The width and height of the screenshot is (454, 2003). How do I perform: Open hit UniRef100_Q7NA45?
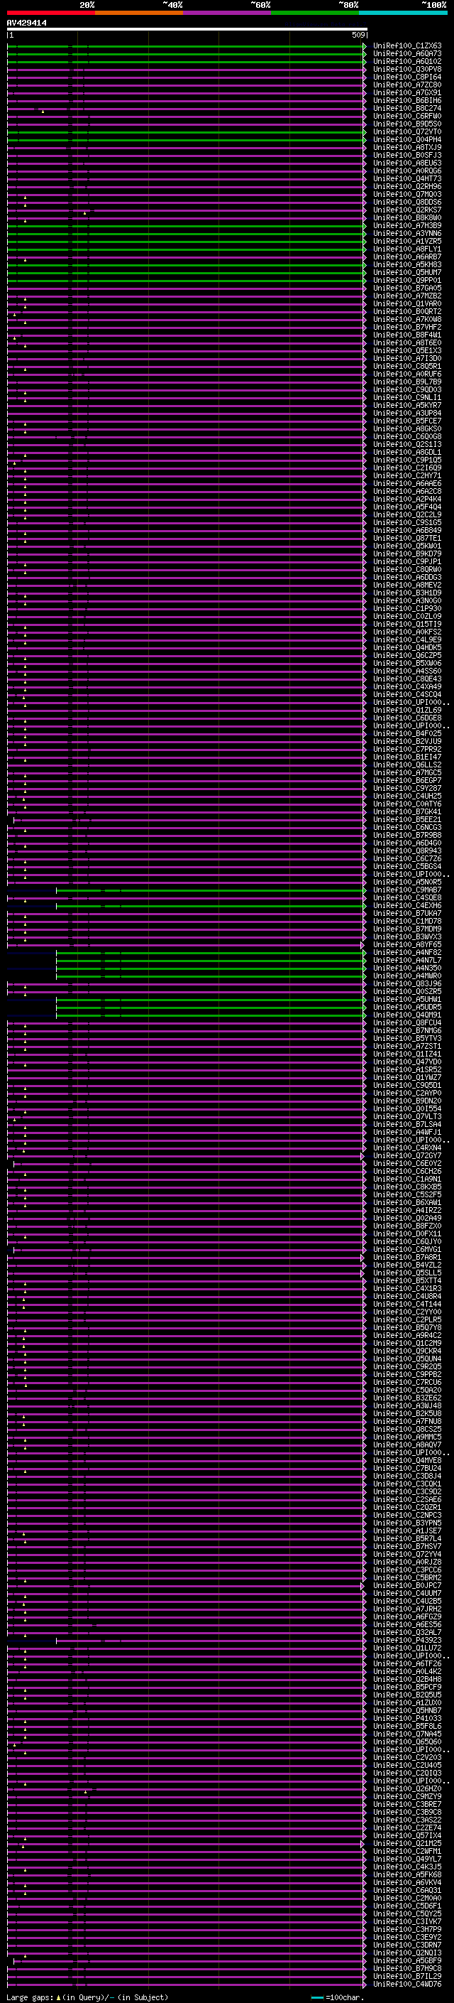click(x=407, y=1734)
